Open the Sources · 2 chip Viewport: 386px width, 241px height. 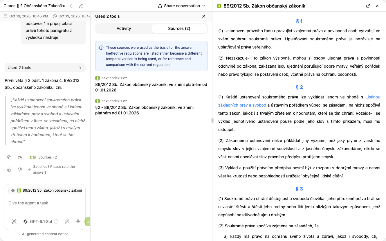tap(43, 157)
